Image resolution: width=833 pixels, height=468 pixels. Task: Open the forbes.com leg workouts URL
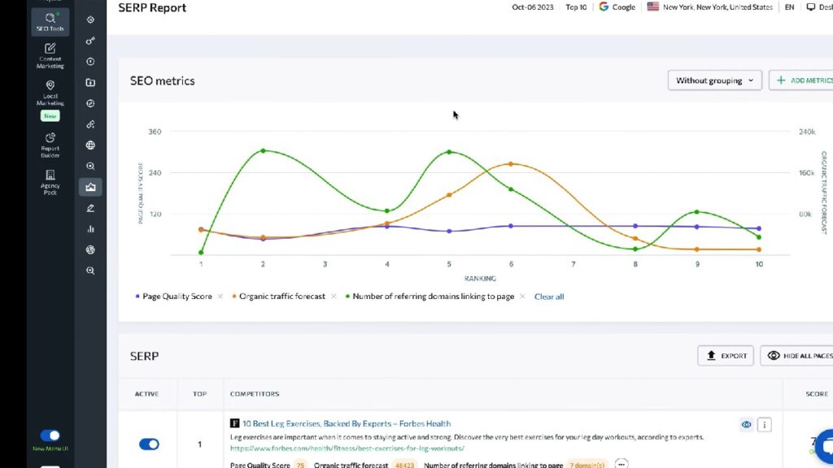347,448
